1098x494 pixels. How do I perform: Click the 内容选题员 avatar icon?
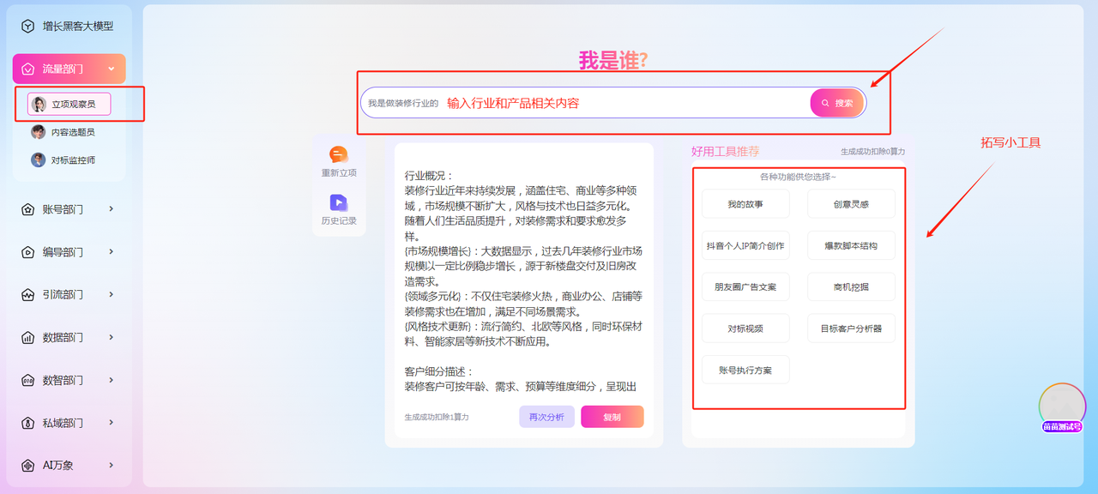pyautogui.click(x=39, y=132)
